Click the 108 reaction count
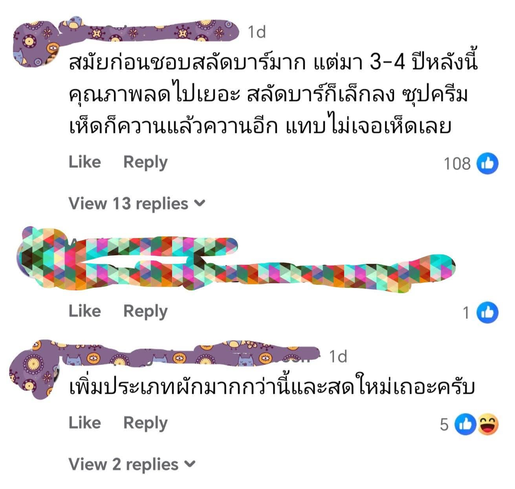The height and width of the screenshot is (489, 515). (x=457, y=164)
